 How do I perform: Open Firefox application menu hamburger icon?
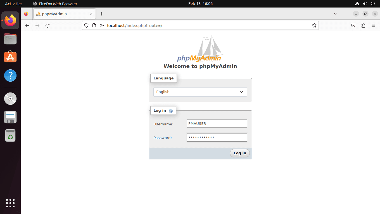point(373,25)
